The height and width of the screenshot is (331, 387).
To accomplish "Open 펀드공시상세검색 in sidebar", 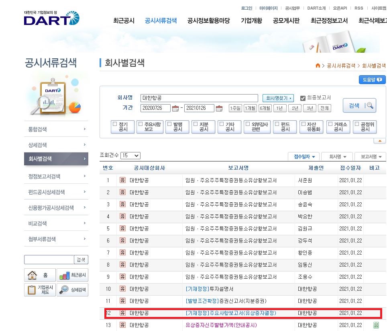I will click(56, 192).
